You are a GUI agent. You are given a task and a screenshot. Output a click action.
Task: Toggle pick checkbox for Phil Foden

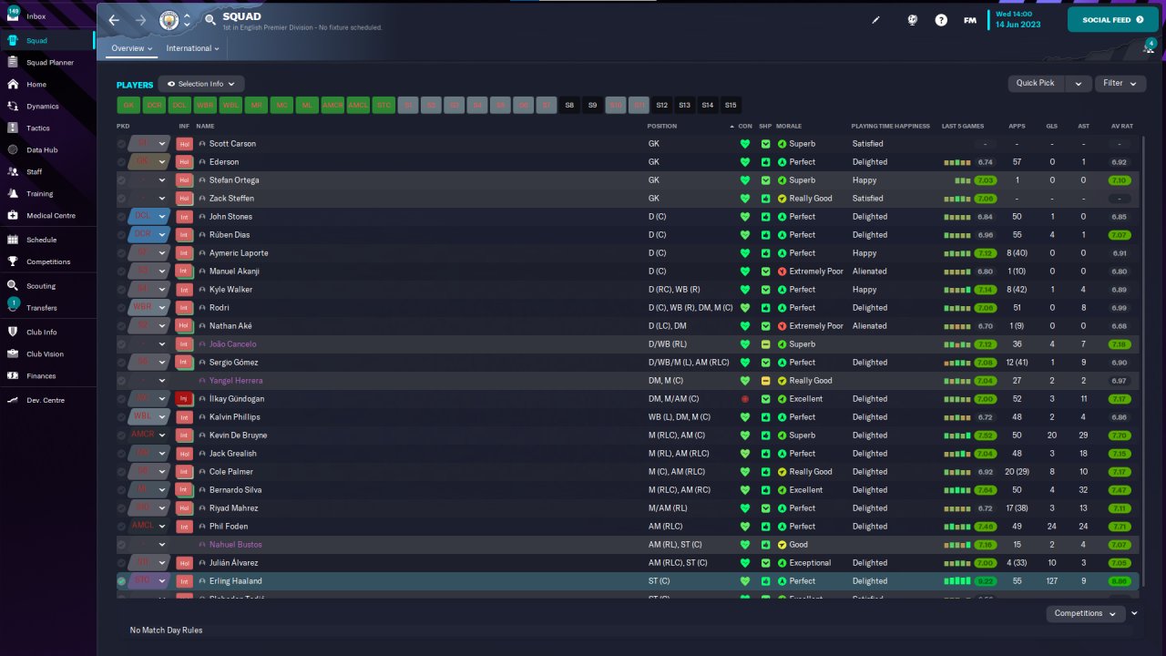122,527
